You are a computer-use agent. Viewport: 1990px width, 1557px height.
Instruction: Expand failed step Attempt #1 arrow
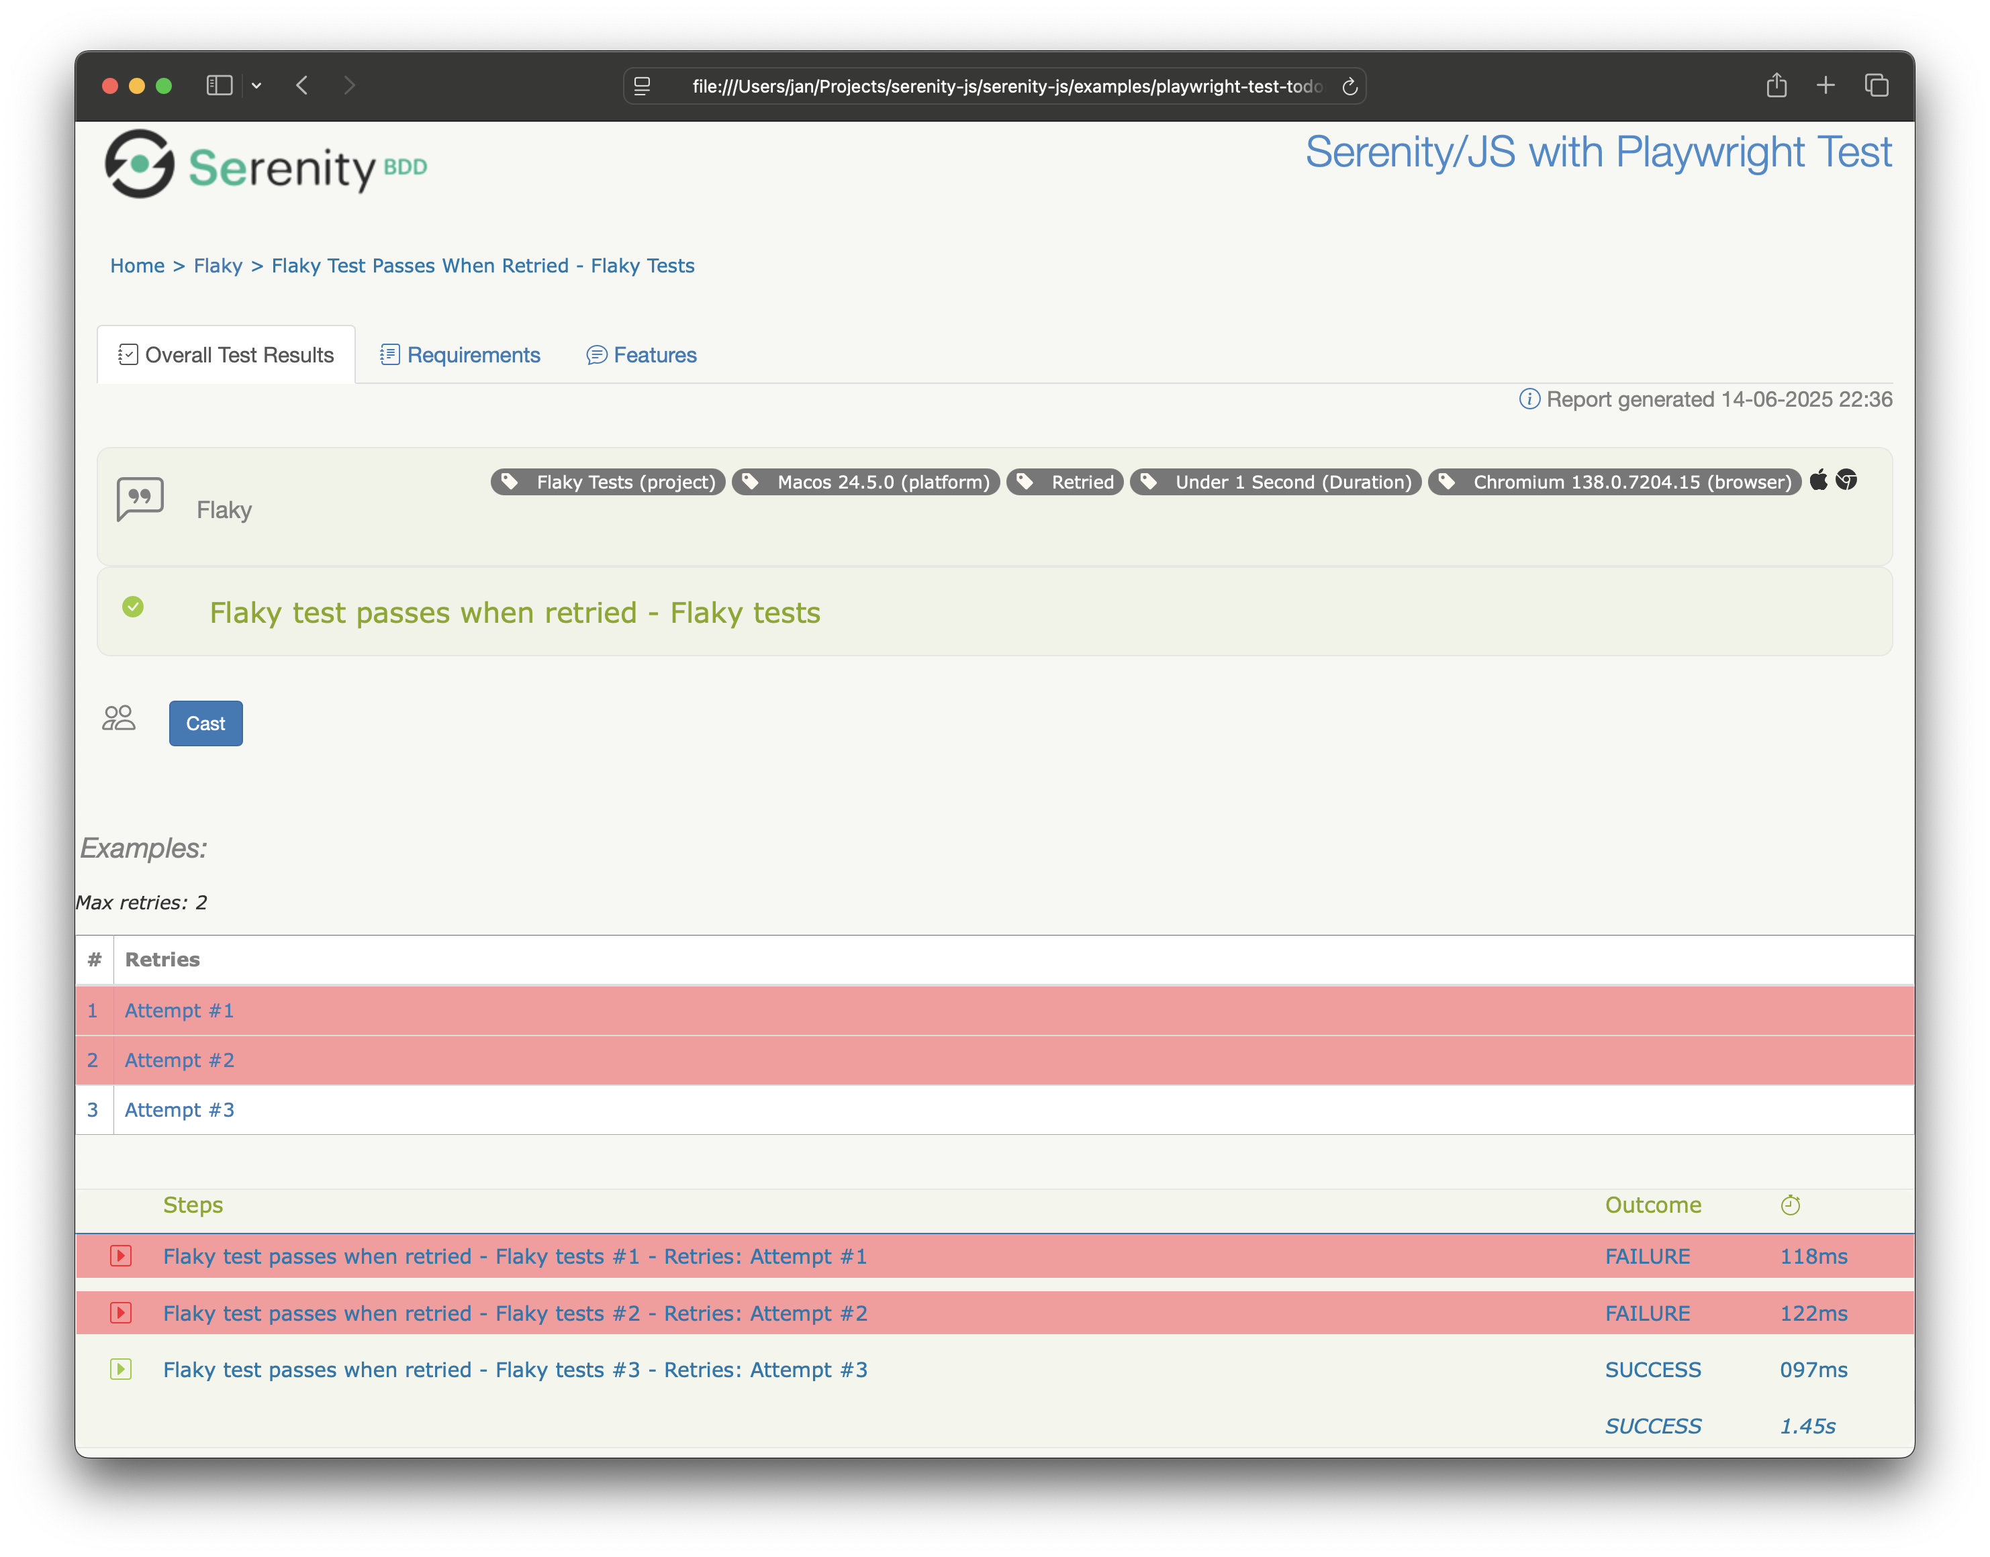pos(122,1255)
